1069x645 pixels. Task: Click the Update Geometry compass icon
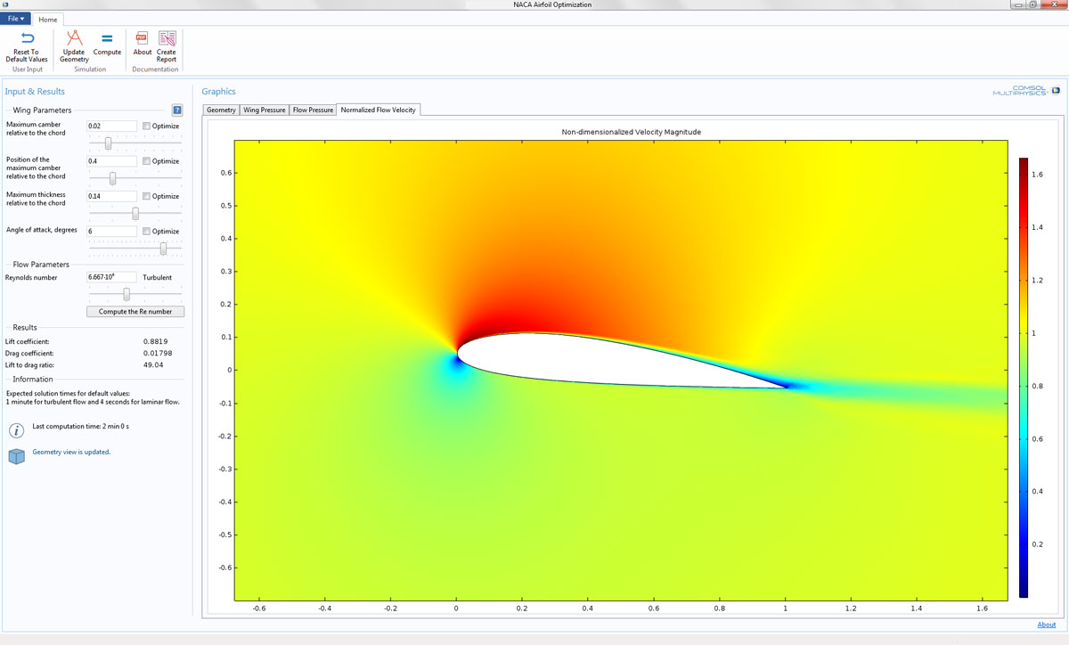click(x=74, y=38)
